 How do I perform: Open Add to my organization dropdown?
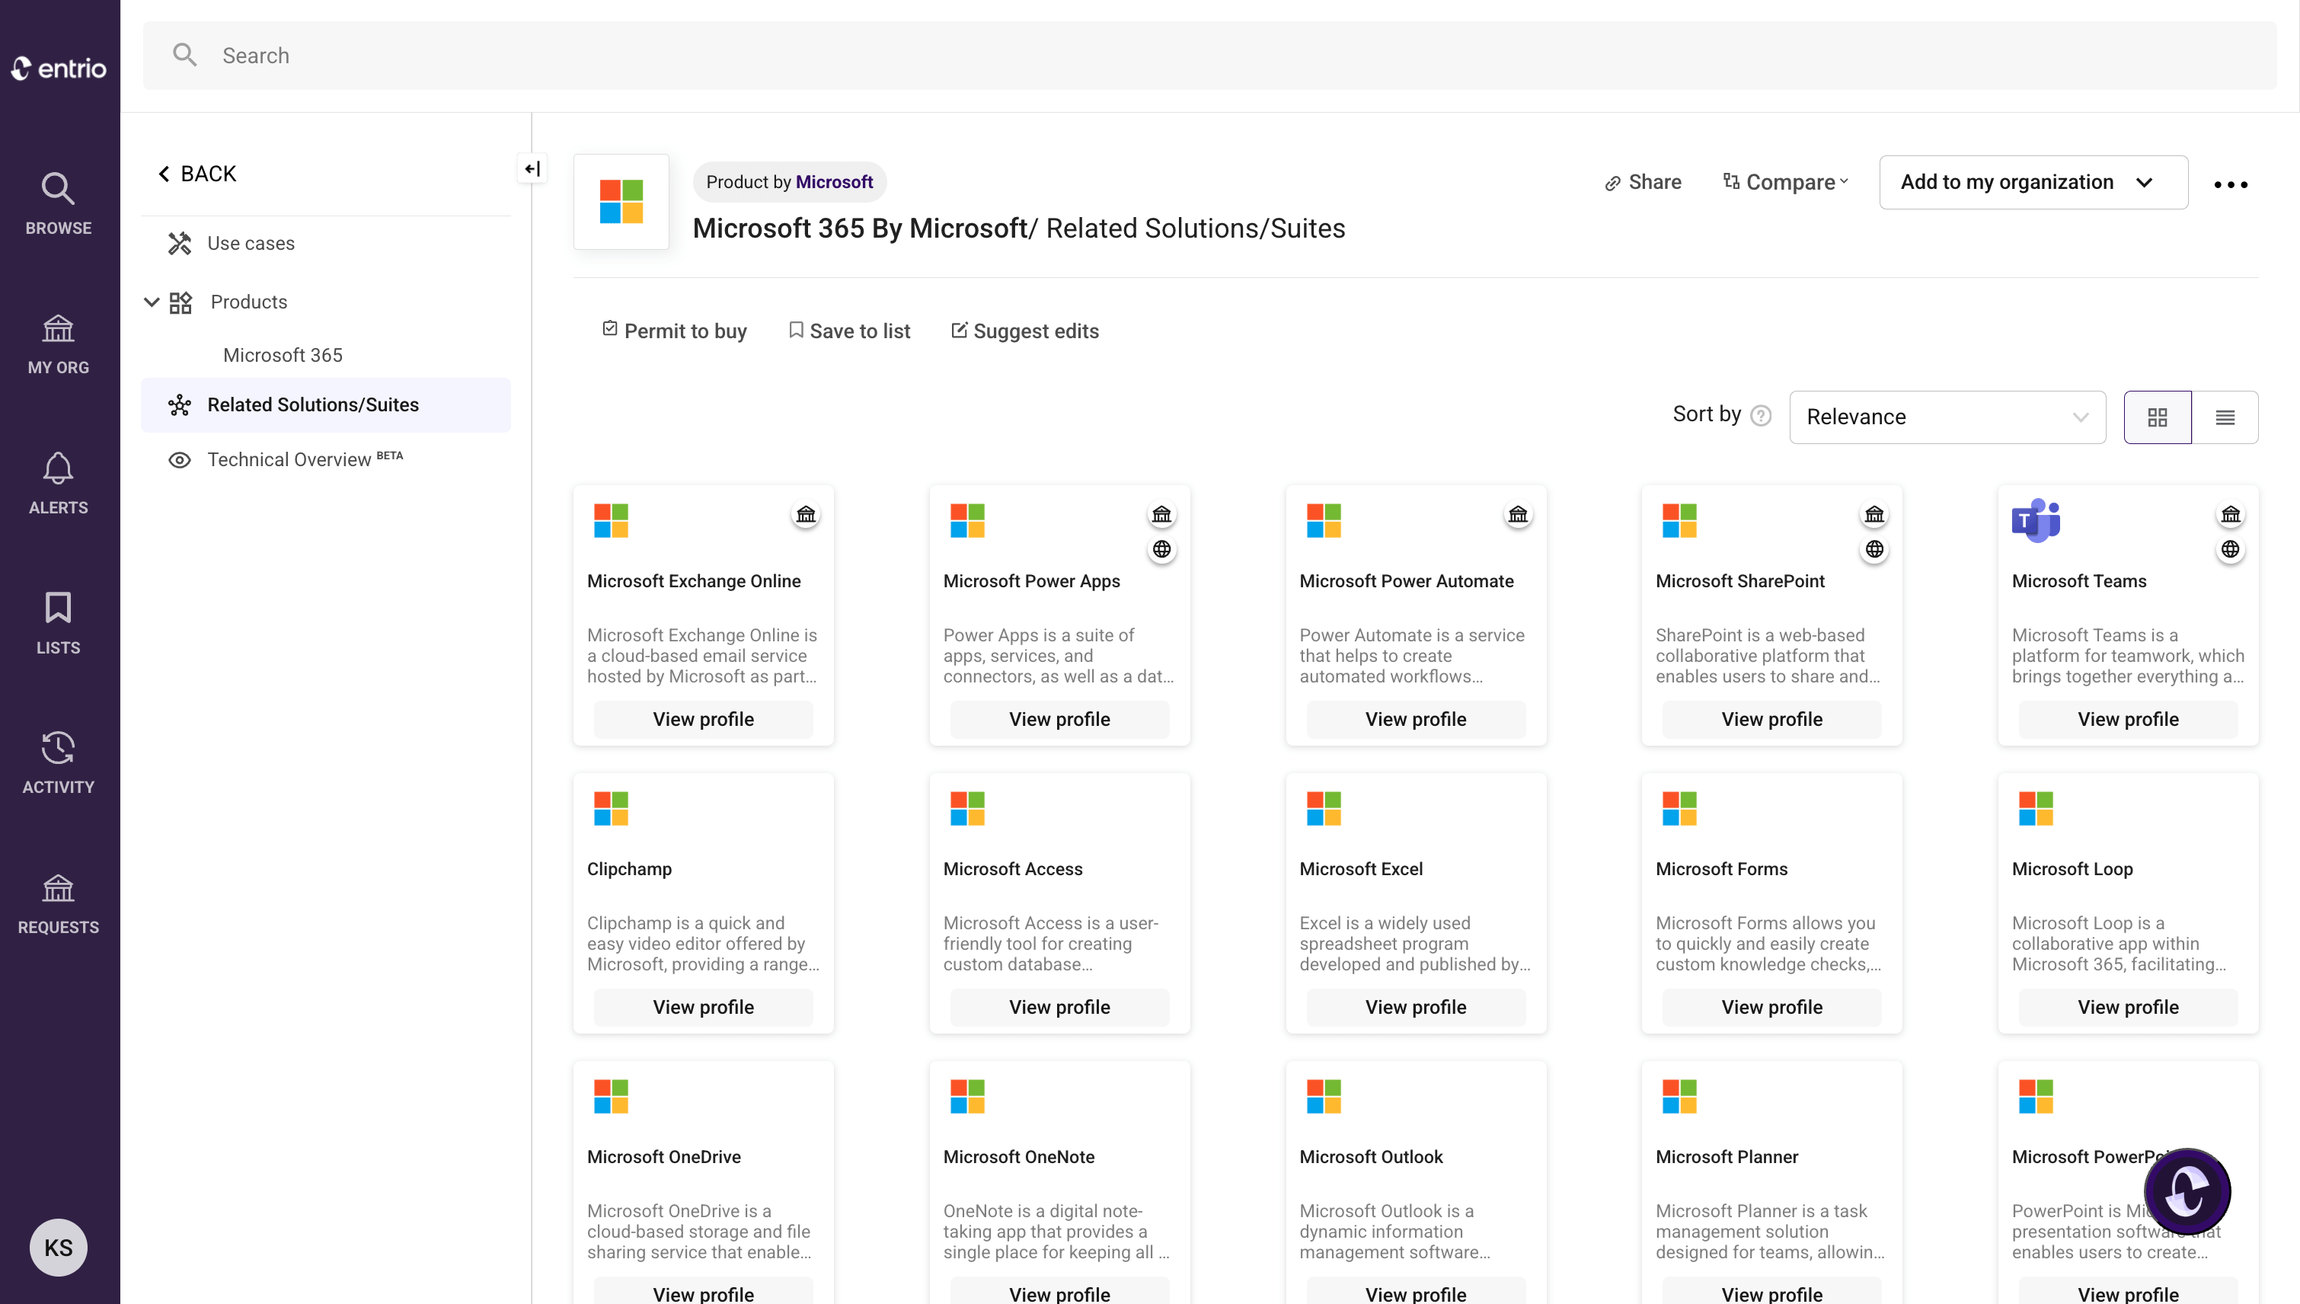pyautogui.click(x=2033, y=182)
